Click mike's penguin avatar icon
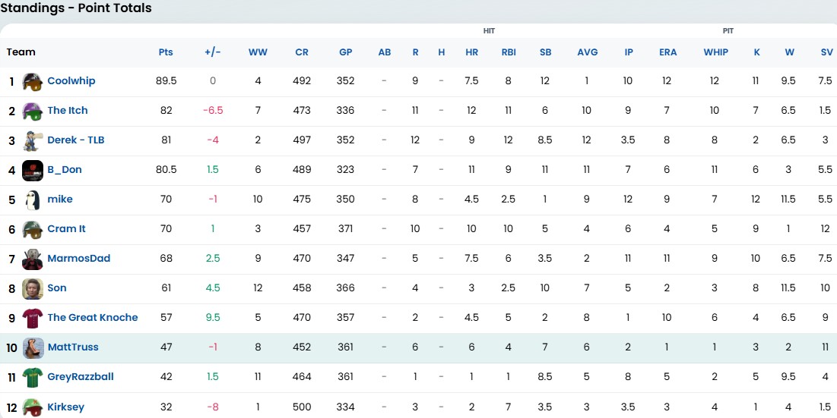Image resolution: width=837 pixels, height=418 pixels. 32,200
